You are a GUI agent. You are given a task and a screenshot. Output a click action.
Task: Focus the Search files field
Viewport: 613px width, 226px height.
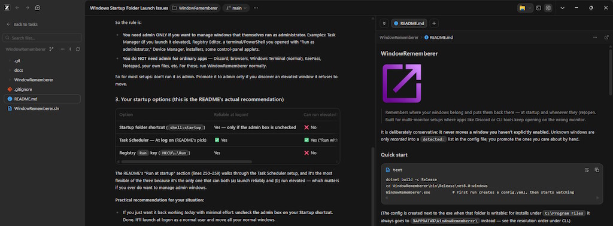pos(43,38)
